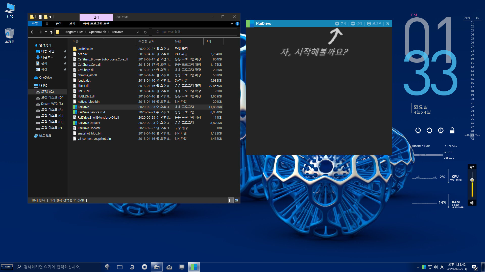Open the notification center icon
The width and height of the screenshot is (485, 272).
coord(475,267)
